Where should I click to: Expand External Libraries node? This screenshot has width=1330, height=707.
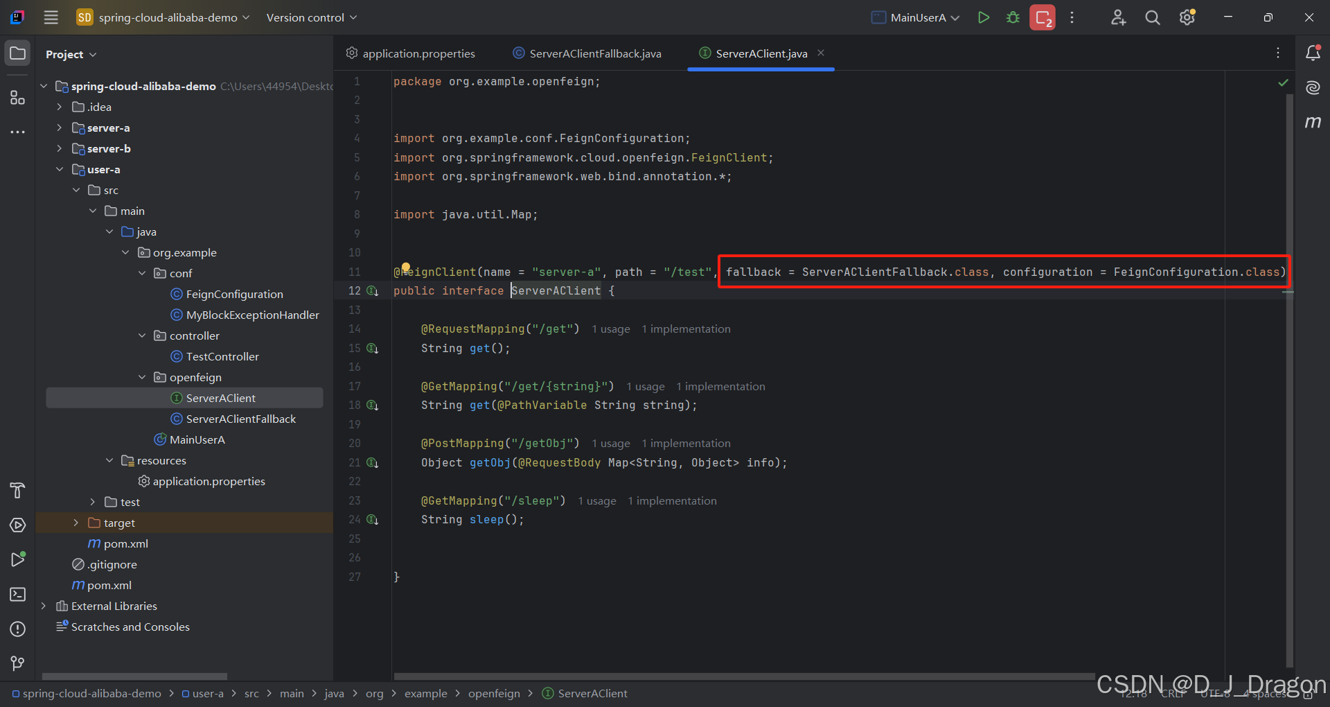coord(44,606)
